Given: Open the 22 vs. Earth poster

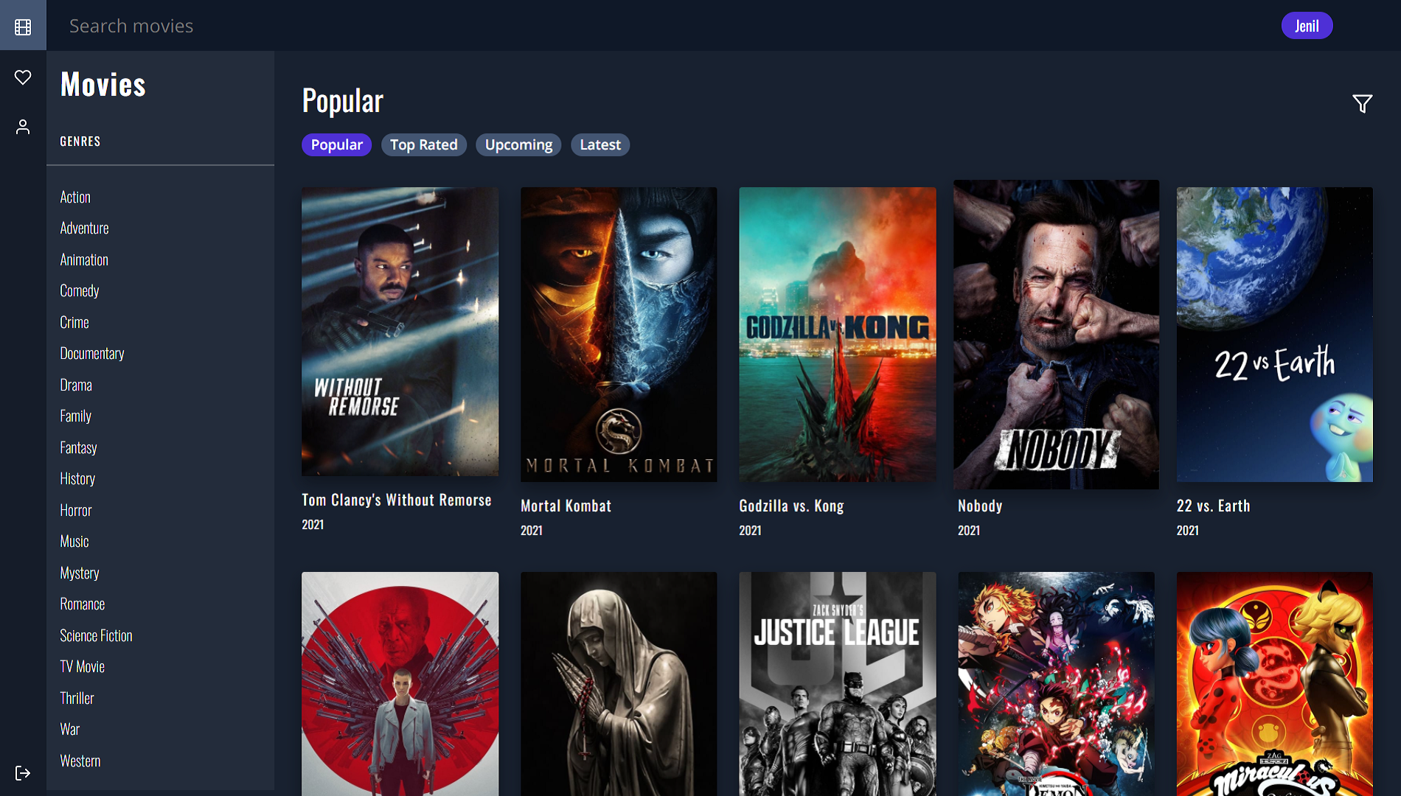Looking at the screenshot, I should click(x=1275, y=335).
